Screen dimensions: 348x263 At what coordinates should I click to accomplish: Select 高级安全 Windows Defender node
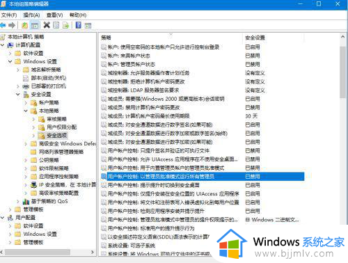pyautogui.click(x=68, y=144)
